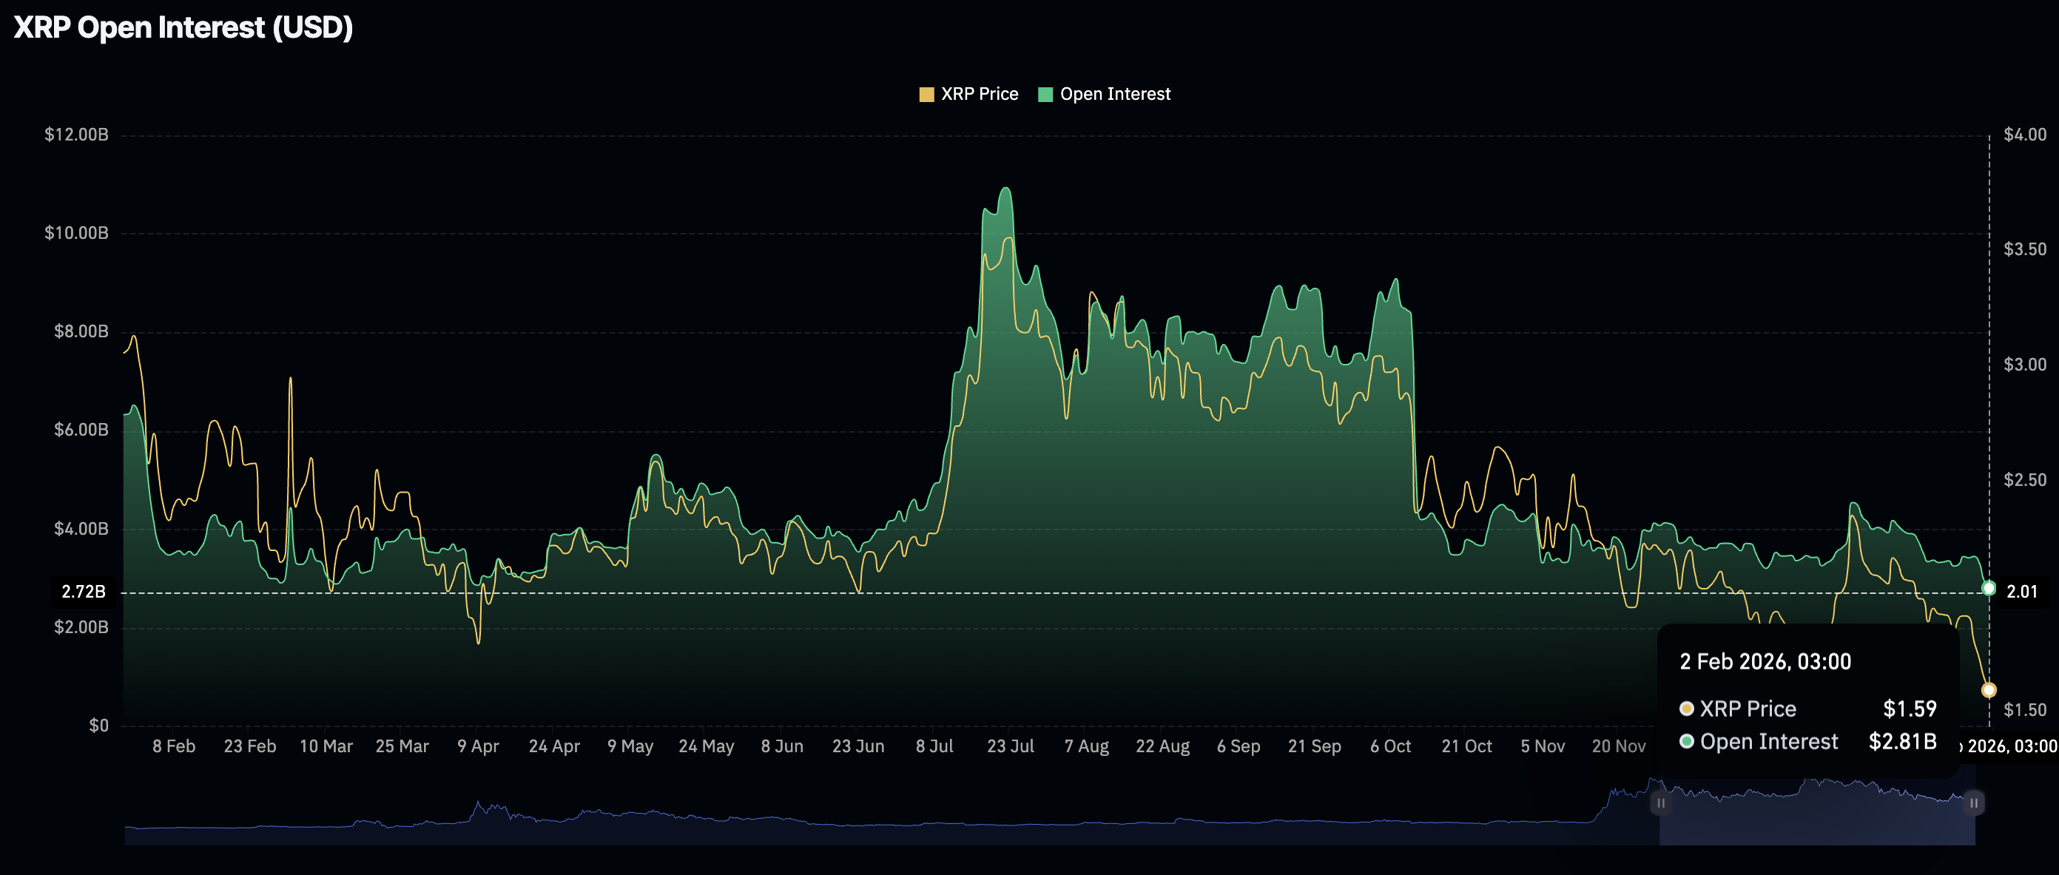
Task: Click the XRP Open Interest (USD) title
Action: click(x=183, y=28)
